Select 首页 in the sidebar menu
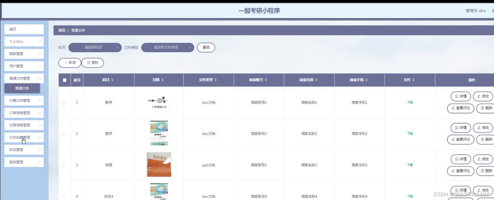 [x=24, y=29]
